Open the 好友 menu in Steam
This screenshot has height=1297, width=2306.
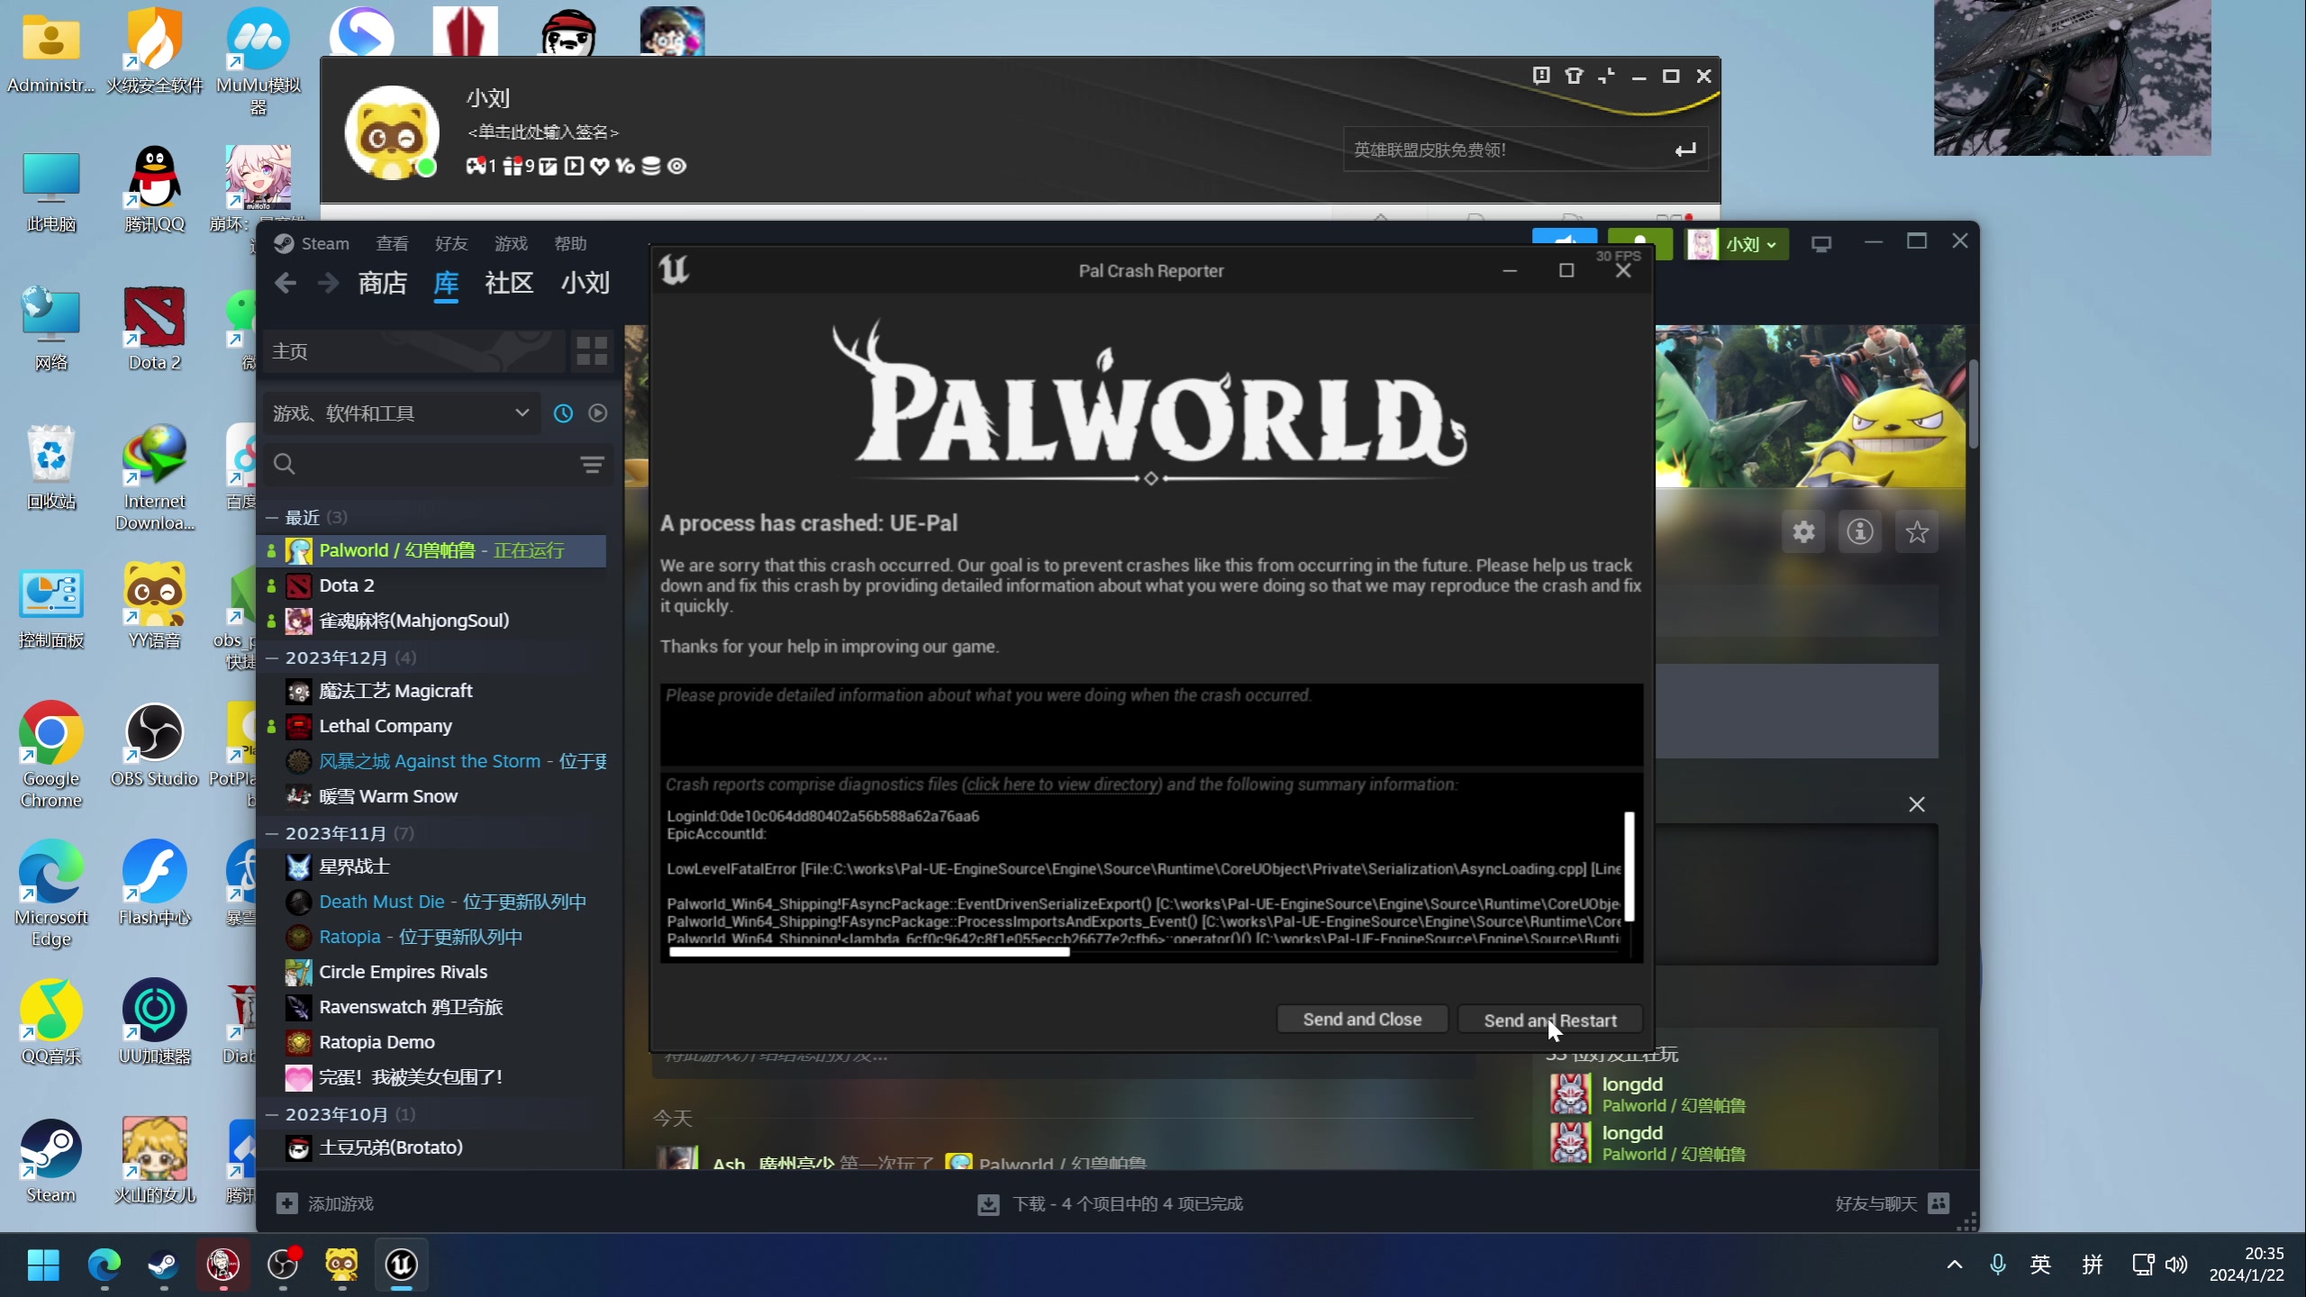click(451, 243)
